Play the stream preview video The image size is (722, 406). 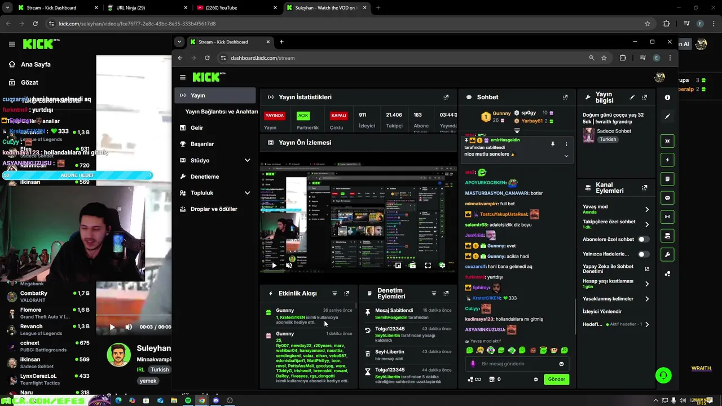point(274,265)
